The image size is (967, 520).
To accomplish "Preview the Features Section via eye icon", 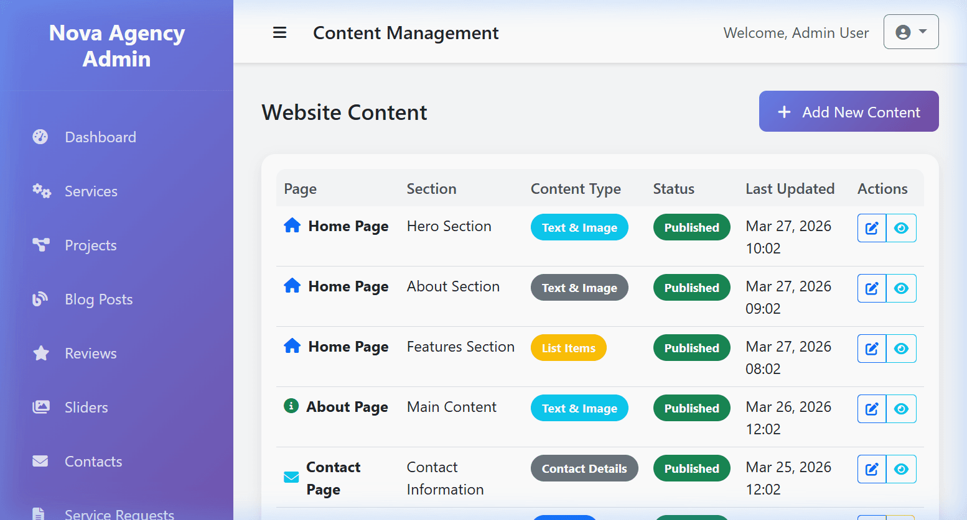I will click(x=901, y=349).
